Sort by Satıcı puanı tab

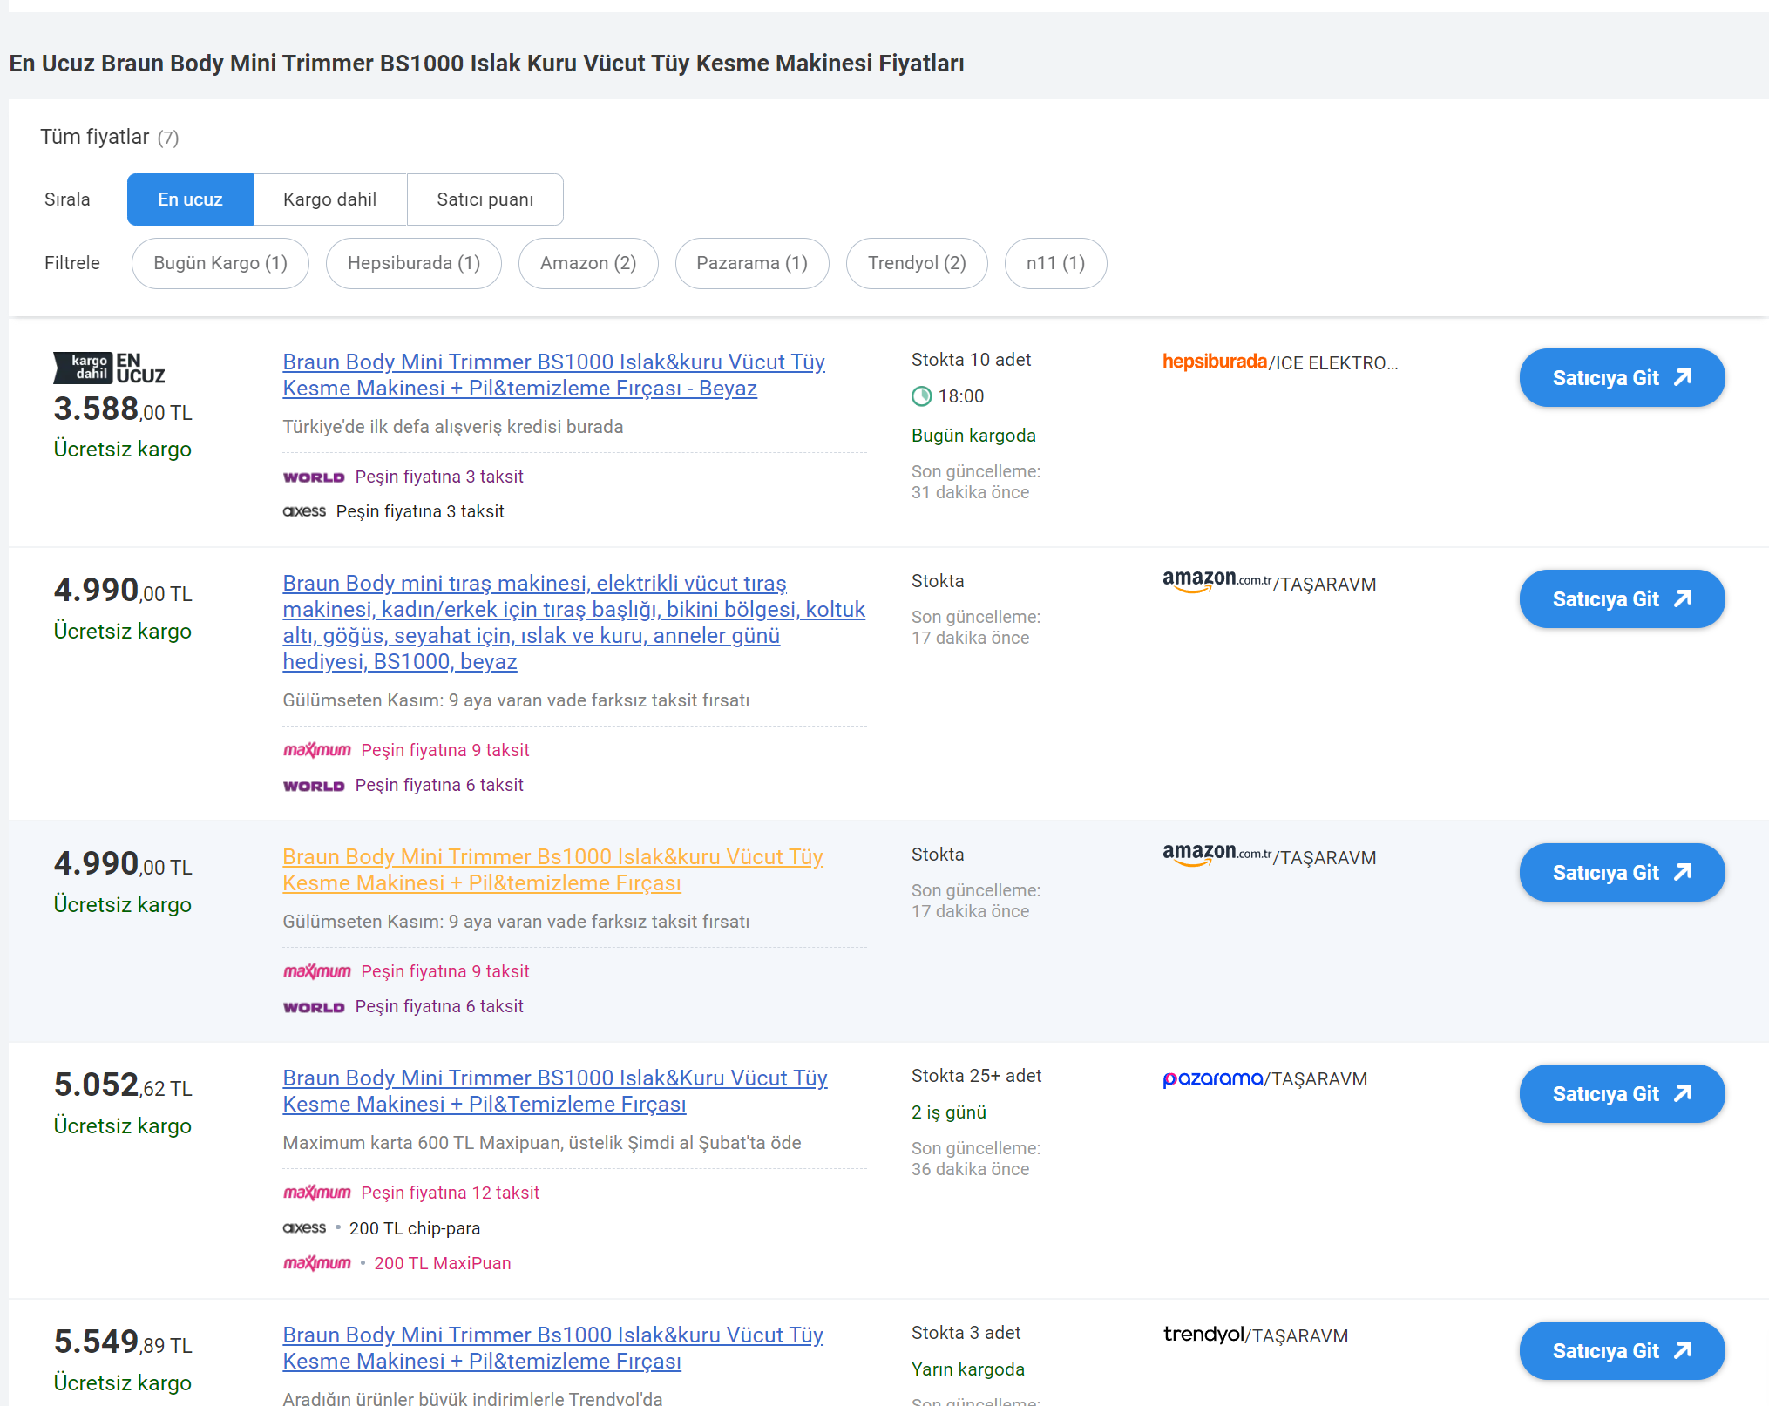[x=485, y=199]
